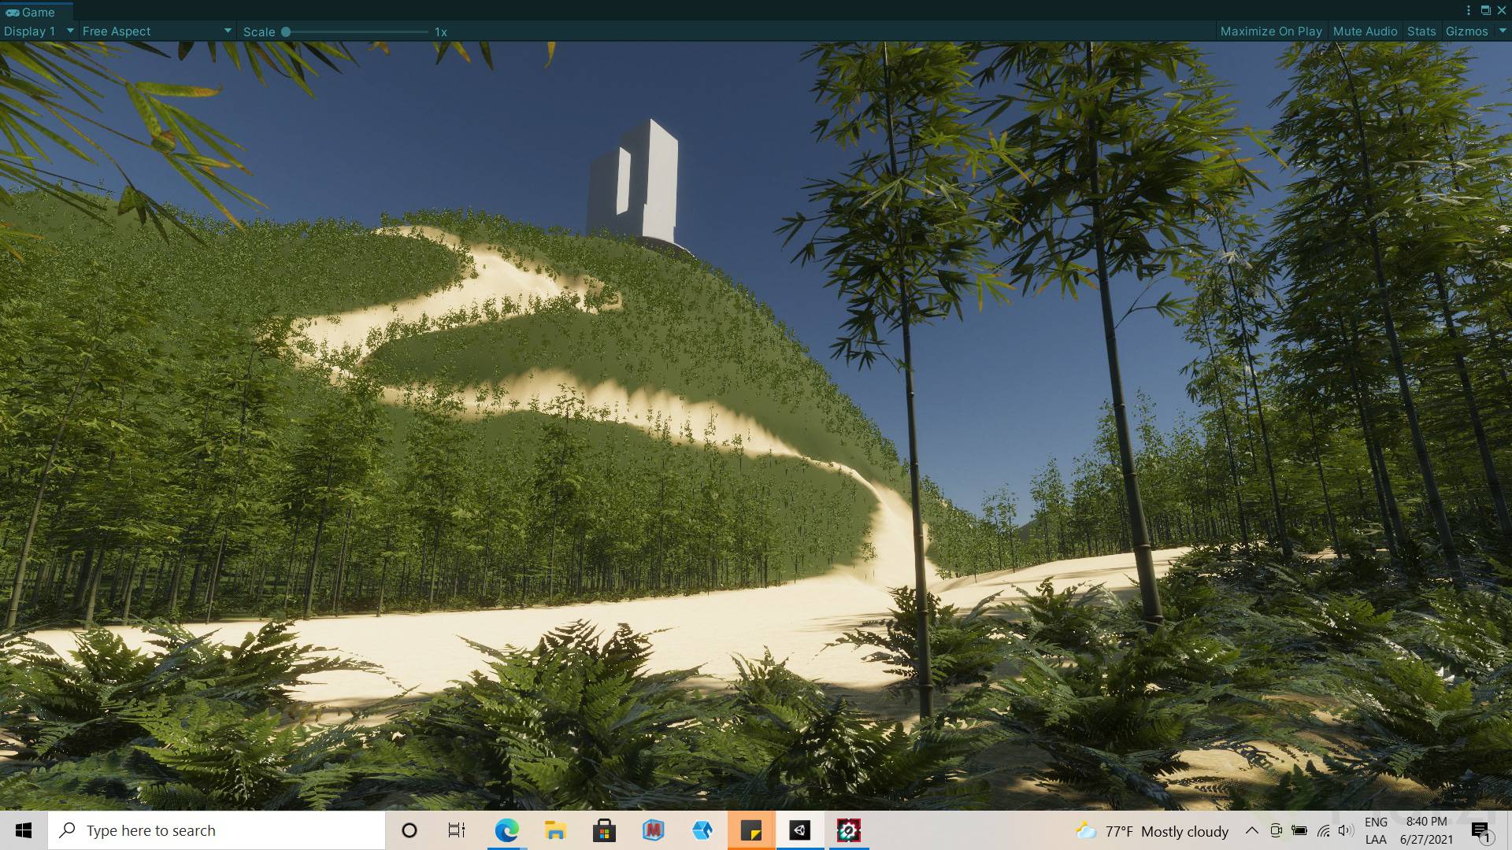
Task: Toggle Gizmos display button
Action: [x=1466, y=31]
